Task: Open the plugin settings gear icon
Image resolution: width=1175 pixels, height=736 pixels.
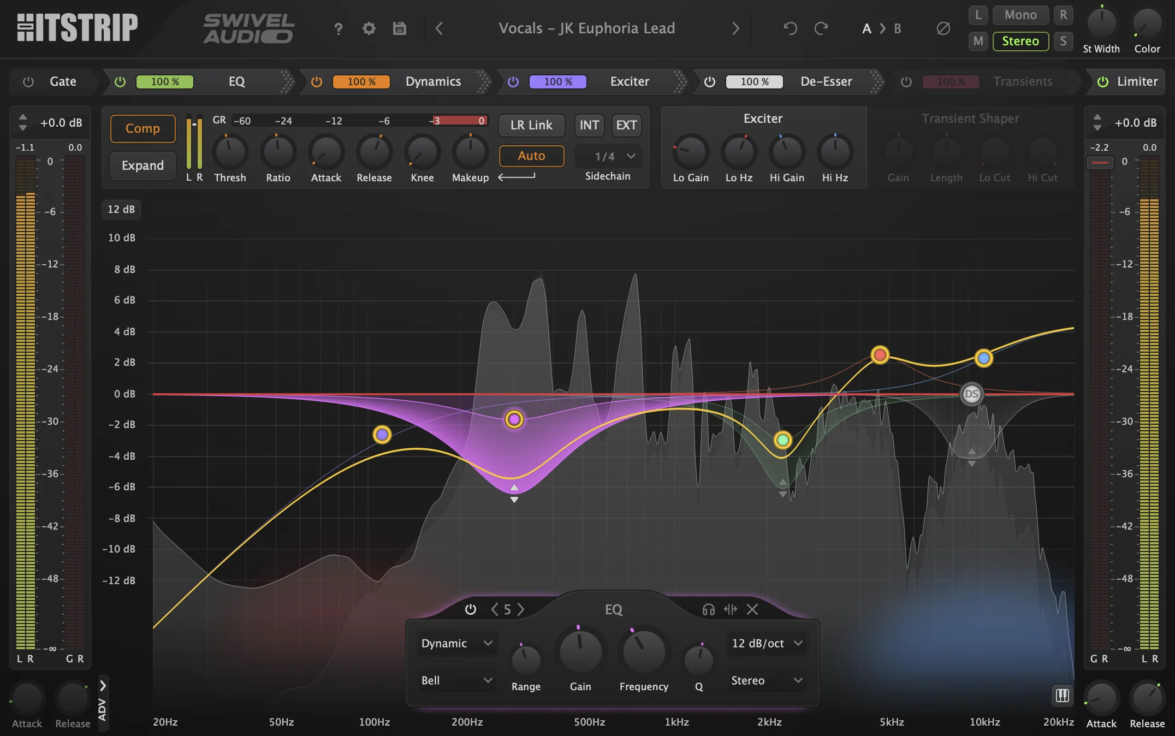Action: coord(369,29)
